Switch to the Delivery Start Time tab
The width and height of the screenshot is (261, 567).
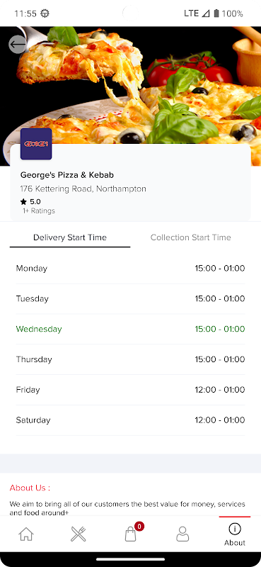pos(70,237)
